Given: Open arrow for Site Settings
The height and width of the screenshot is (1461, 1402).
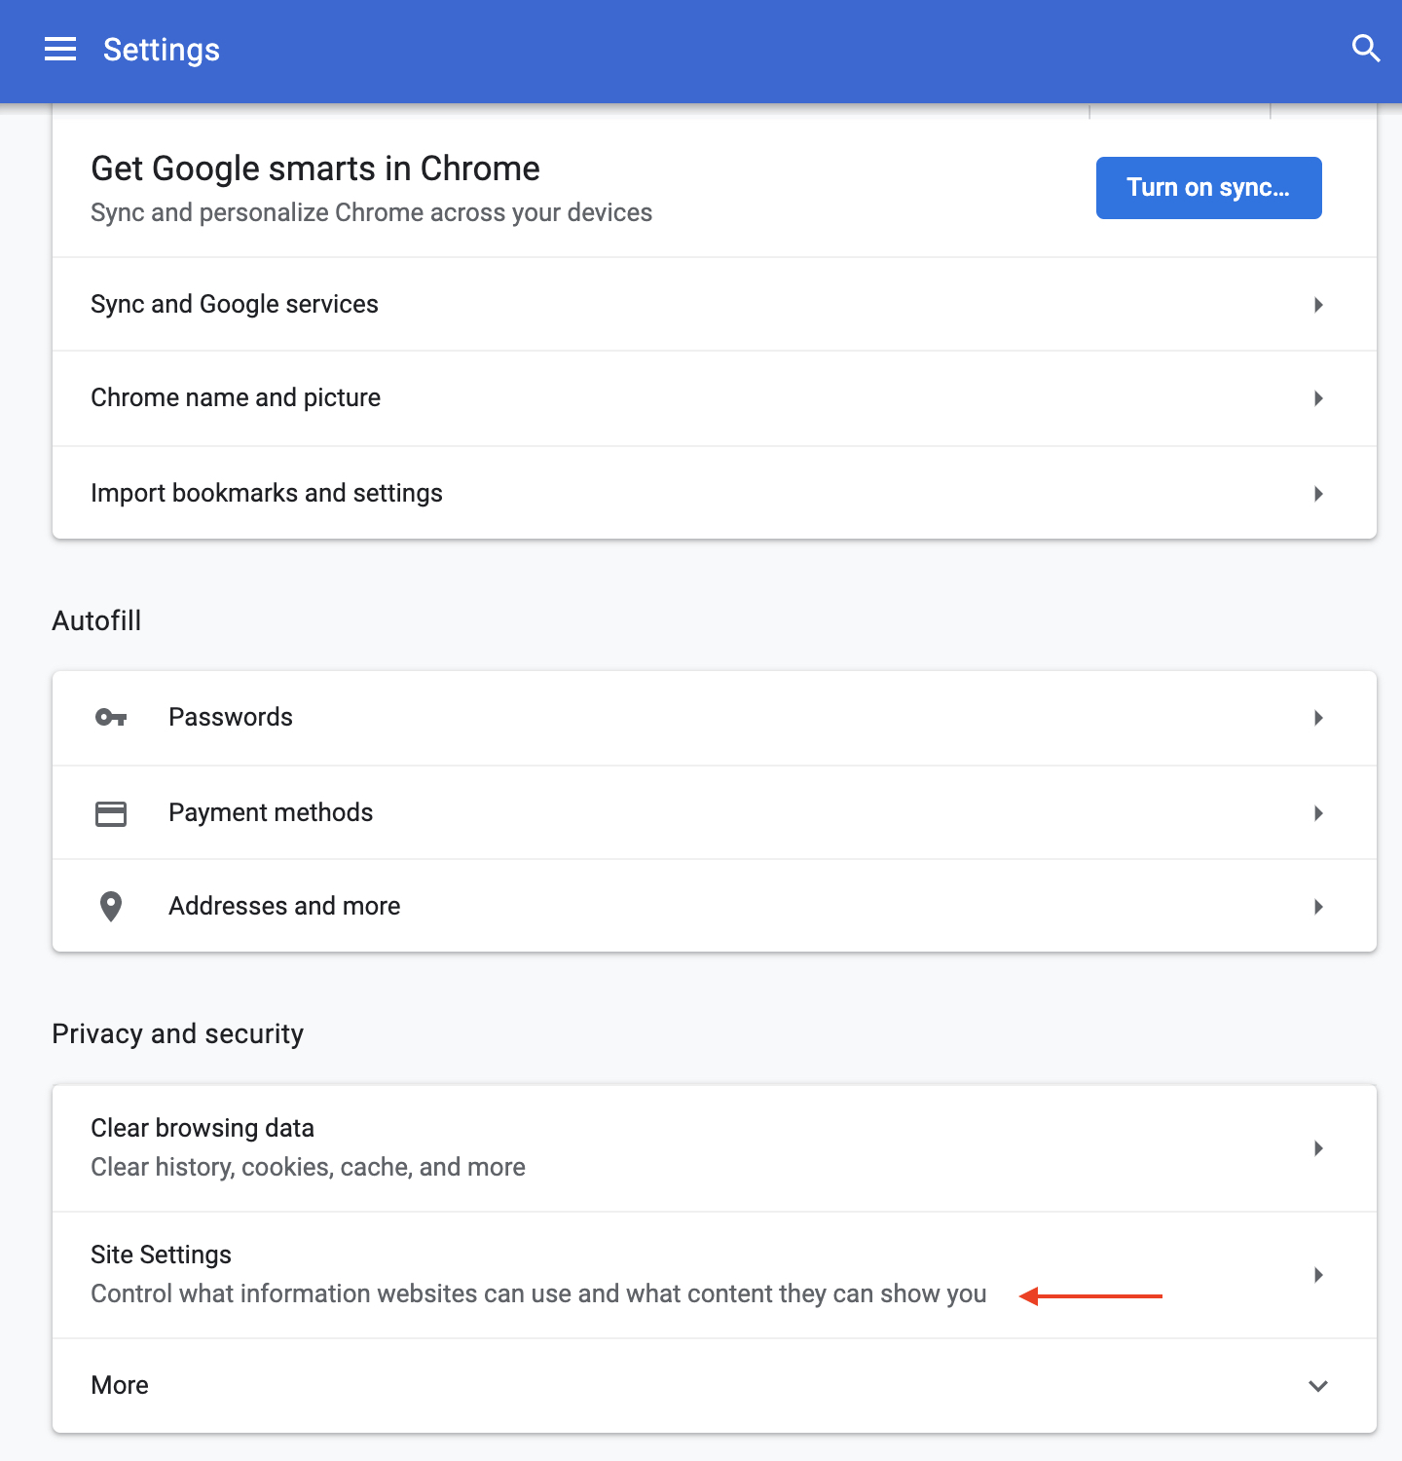Looking at the screenshot, I should pos(1318,1275).
